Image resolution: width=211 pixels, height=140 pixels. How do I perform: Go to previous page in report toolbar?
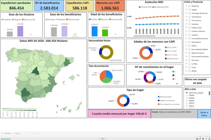coord(30,133)
